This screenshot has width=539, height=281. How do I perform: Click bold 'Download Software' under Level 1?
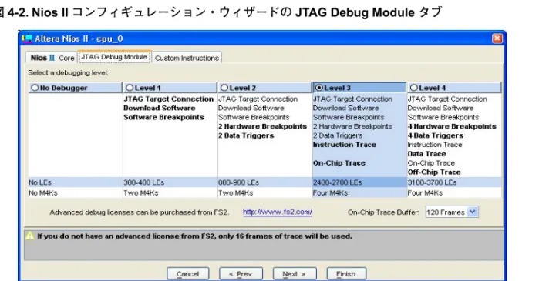coord(160,108)
